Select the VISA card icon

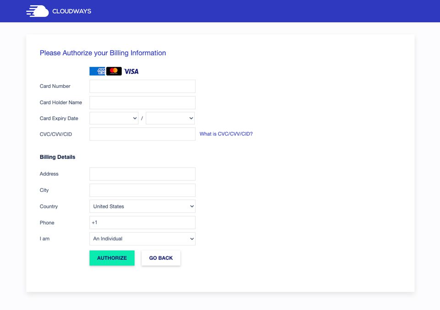pyautogui.click(x=131, y=71)
